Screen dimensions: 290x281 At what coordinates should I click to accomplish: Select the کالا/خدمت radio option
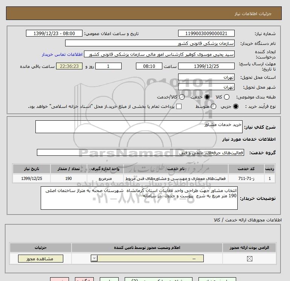tap(182, 97)
